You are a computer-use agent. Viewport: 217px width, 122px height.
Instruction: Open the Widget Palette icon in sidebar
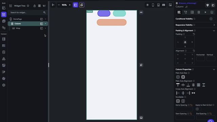click(4, 8)
